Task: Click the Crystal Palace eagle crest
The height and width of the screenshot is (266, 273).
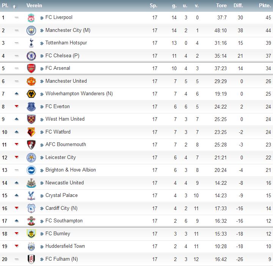Action: [31, 196]
